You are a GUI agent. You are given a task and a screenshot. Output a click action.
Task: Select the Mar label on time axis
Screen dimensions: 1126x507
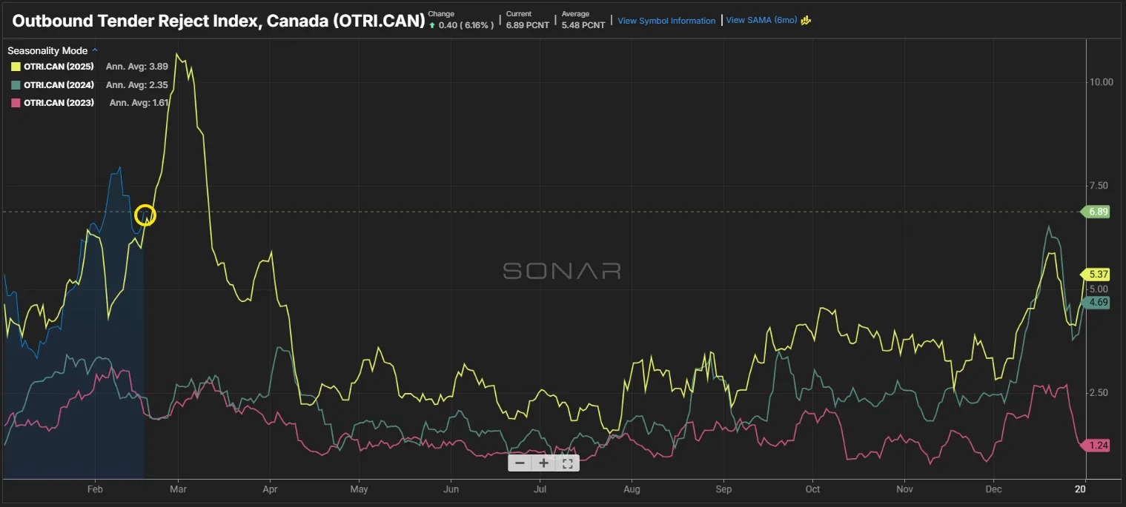coord(178,489)
